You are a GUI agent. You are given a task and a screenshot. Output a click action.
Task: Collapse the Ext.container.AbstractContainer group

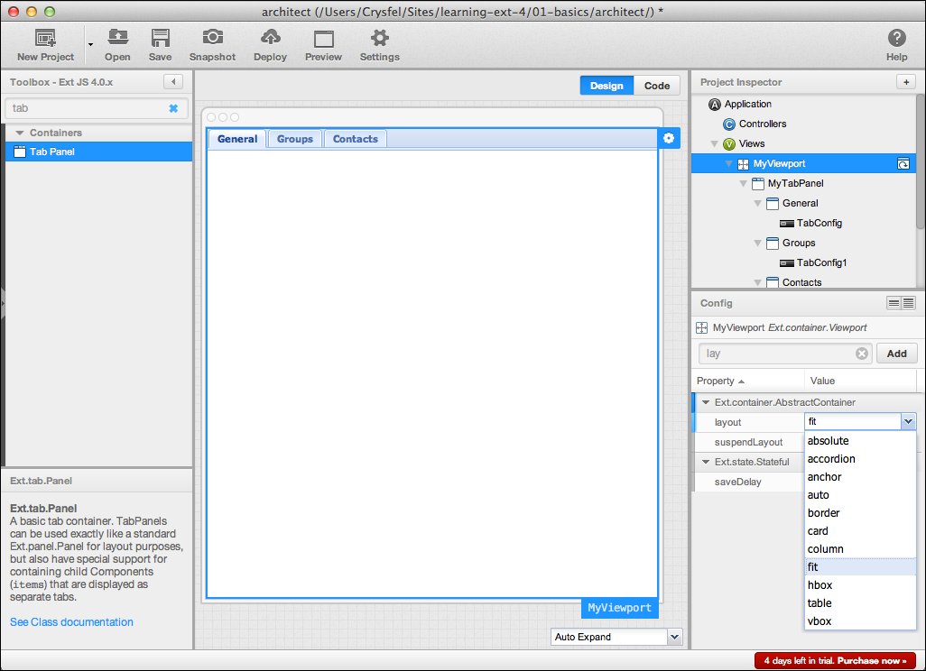pos(705,402)
